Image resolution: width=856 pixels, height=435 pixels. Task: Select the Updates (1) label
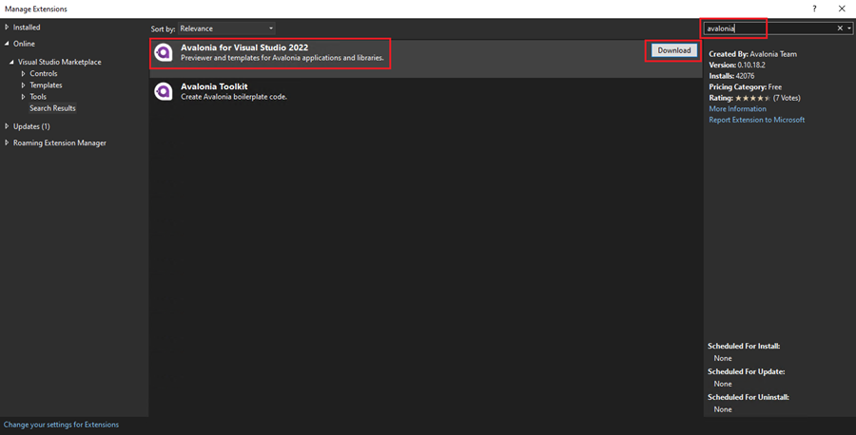pyautogui.click(x=31, y=126)
